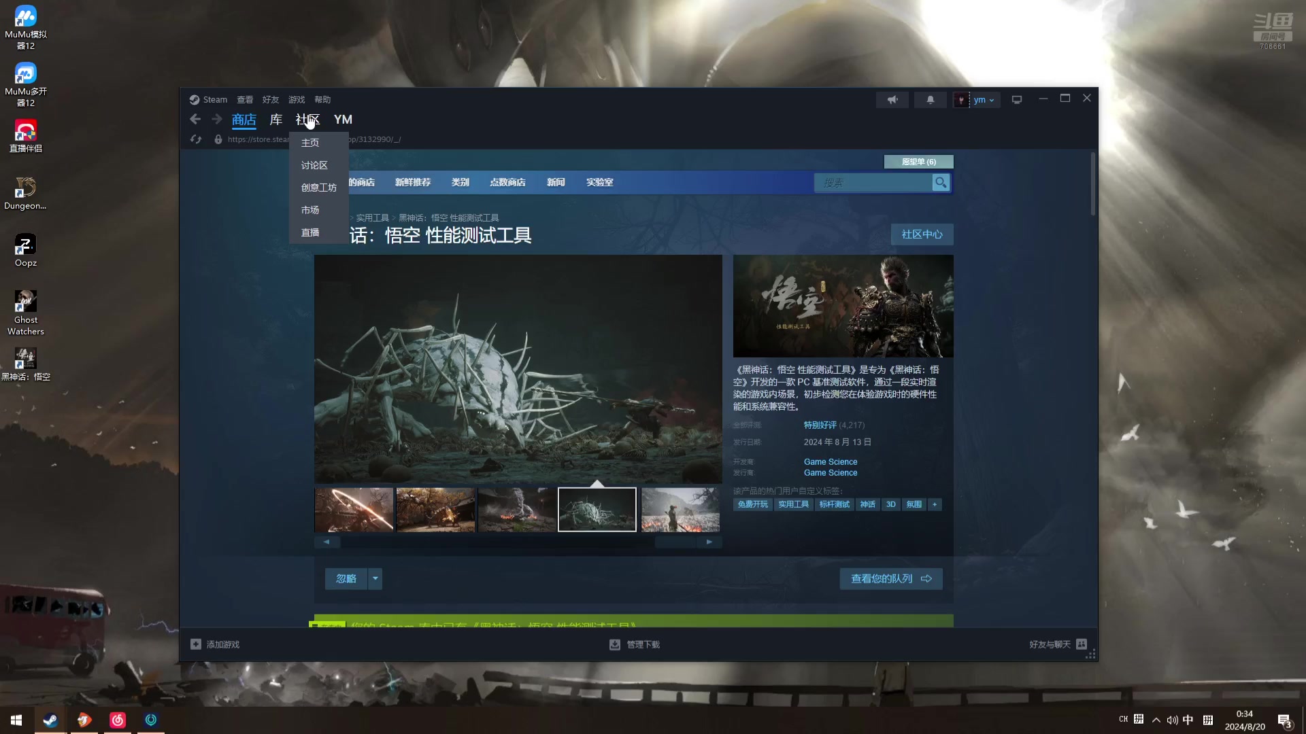
Task: Select 讨论区 from the community dropdown
Action: [x=319, y=165]
